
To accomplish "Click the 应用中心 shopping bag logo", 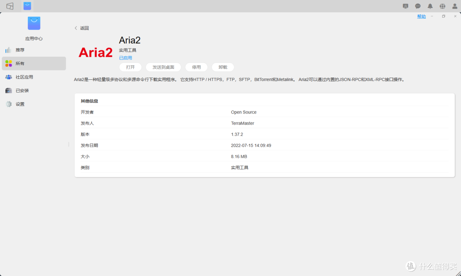I will point(34,23).
